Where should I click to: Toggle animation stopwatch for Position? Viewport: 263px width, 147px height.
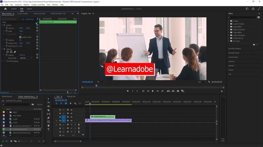[7, 28]
